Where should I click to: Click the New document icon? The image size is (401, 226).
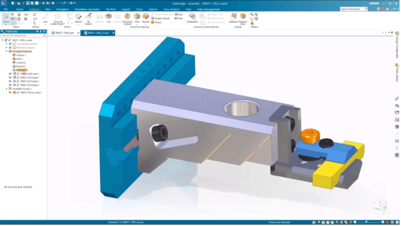point(12,3)
